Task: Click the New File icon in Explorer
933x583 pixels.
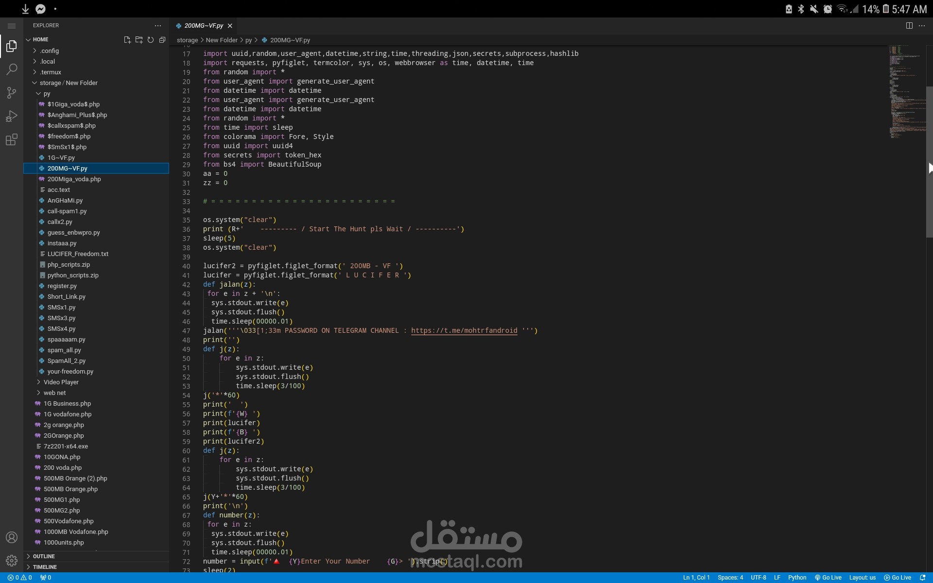Action: tap(127, 40)
